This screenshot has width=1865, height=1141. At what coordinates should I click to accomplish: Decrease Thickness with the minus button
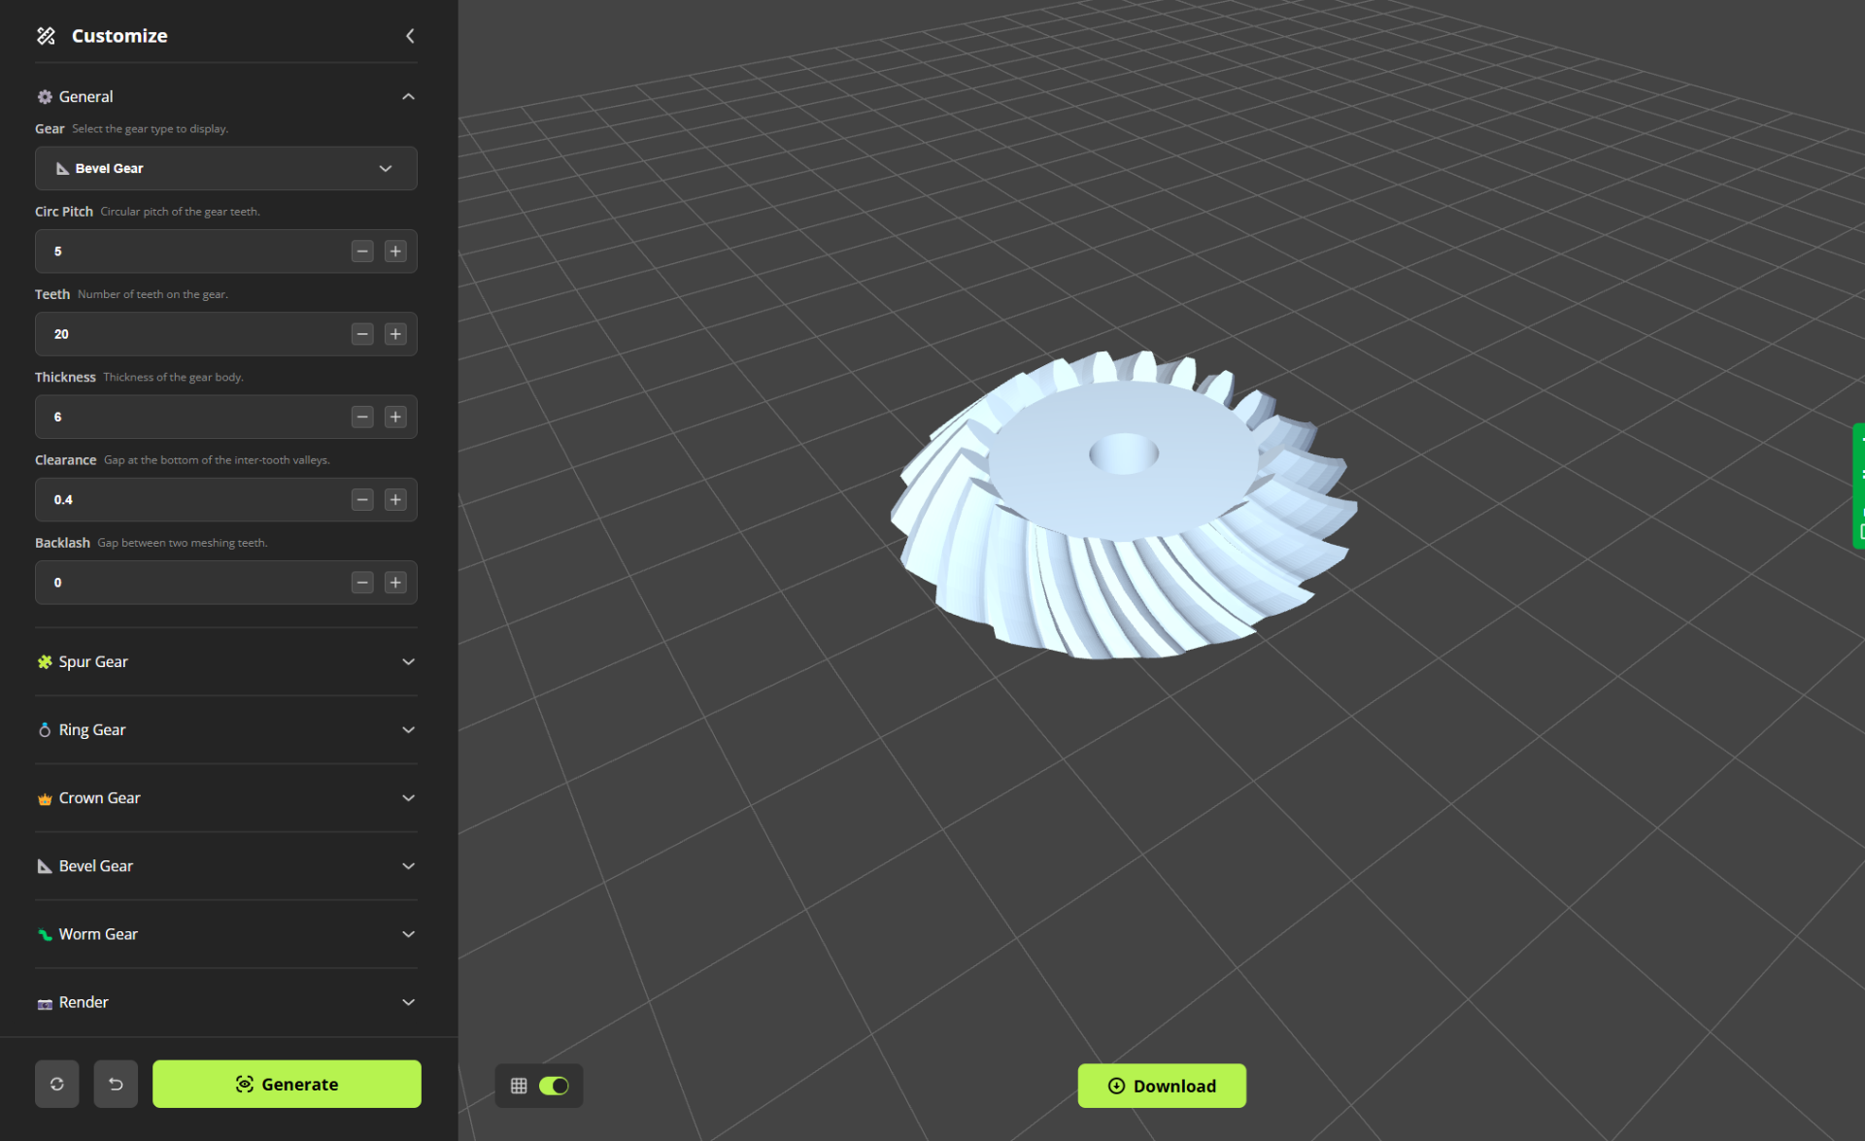(362, 417)
